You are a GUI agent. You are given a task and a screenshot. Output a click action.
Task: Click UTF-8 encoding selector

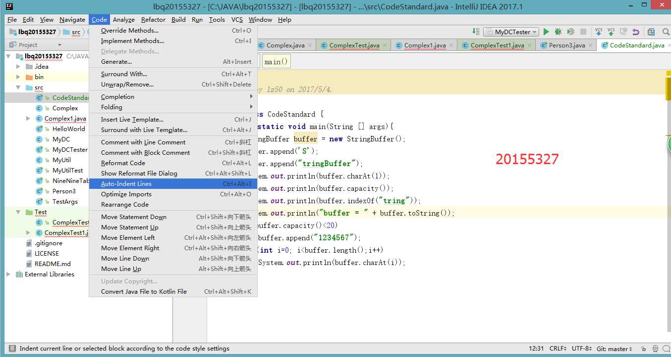click(582, 349)
